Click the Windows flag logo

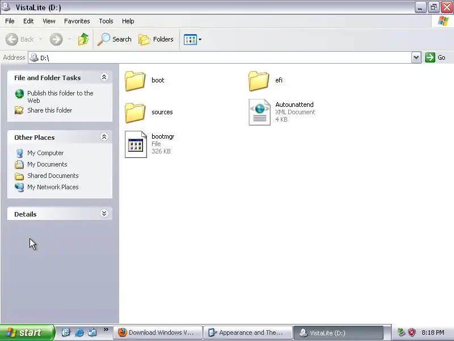coord(443,21)
